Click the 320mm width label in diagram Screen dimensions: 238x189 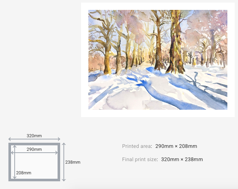(x=34, y=136)
